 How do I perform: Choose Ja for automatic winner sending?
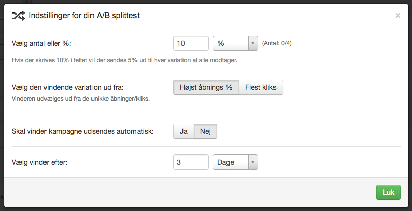[x=184, y=131]
